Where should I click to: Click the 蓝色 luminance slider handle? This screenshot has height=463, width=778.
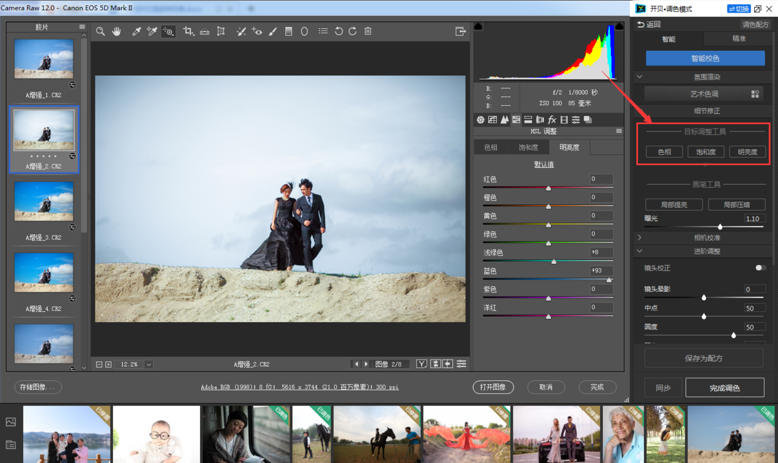[x=609, y=280]
